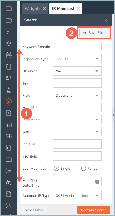This screenshot has width=115, height=216.
Task: Open the Inspection Type dropdown
Action: coord(77,59)
